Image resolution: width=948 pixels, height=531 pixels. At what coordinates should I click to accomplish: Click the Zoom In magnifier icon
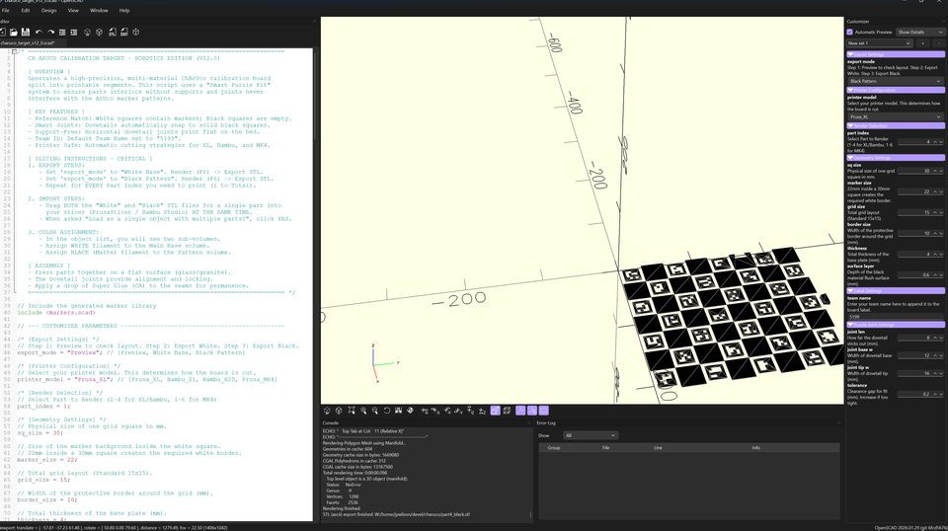363,411
